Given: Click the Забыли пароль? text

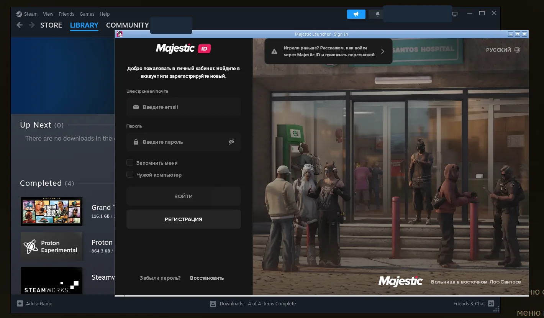Looking at the screenshot, I should (160, 278).
